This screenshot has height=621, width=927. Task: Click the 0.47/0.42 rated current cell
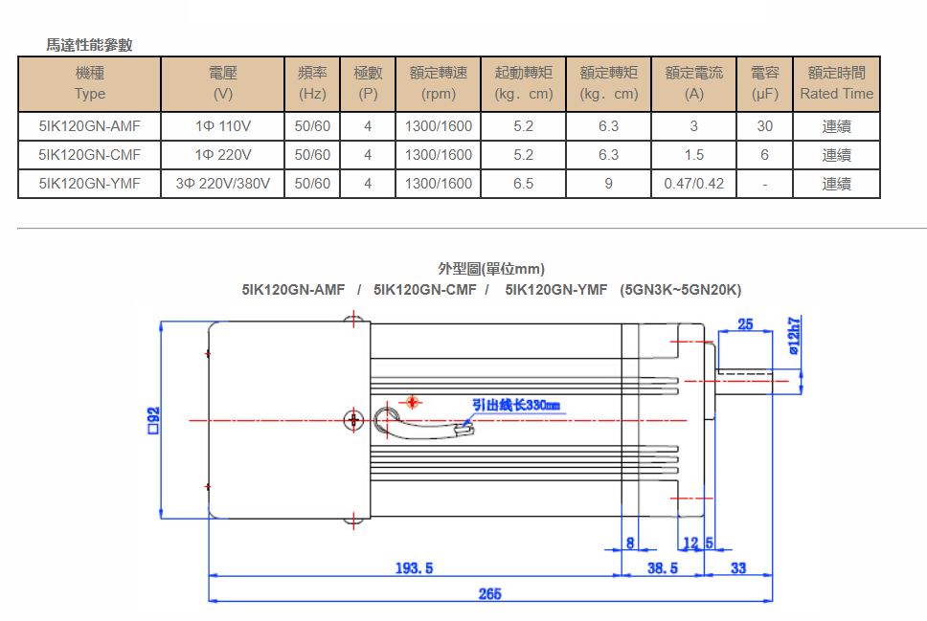point(693,184)
